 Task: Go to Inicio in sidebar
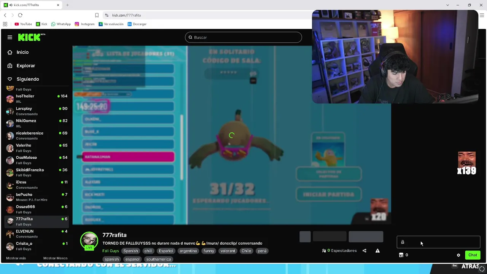(x=22, y=52)
